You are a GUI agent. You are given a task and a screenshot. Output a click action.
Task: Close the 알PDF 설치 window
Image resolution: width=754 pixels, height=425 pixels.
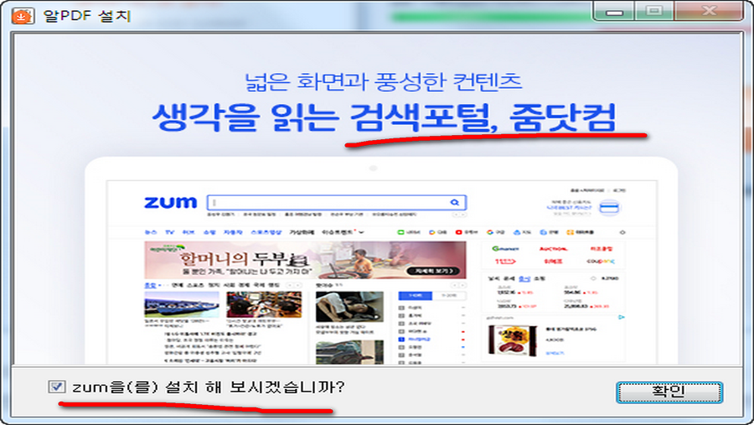[710, 11]
